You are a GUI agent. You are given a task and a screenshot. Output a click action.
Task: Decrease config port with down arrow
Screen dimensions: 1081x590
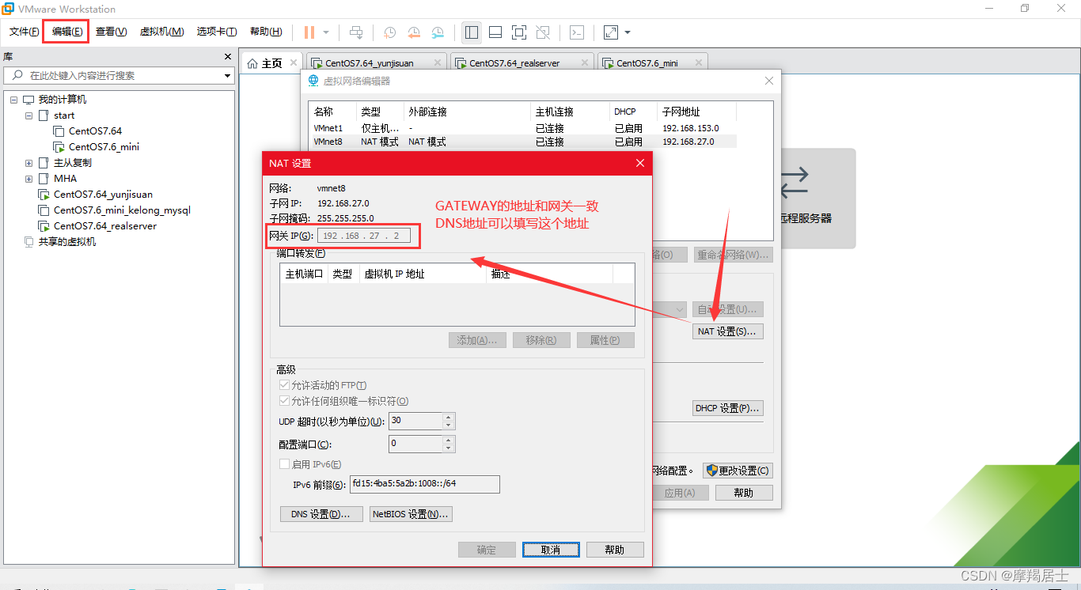449,448
